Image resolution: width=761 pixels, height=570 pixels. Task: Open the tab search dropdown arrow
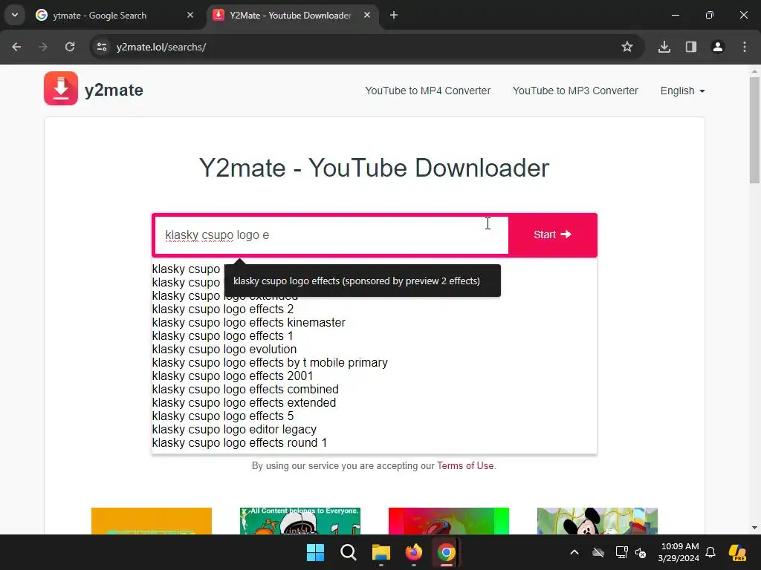tap(15, 15)
